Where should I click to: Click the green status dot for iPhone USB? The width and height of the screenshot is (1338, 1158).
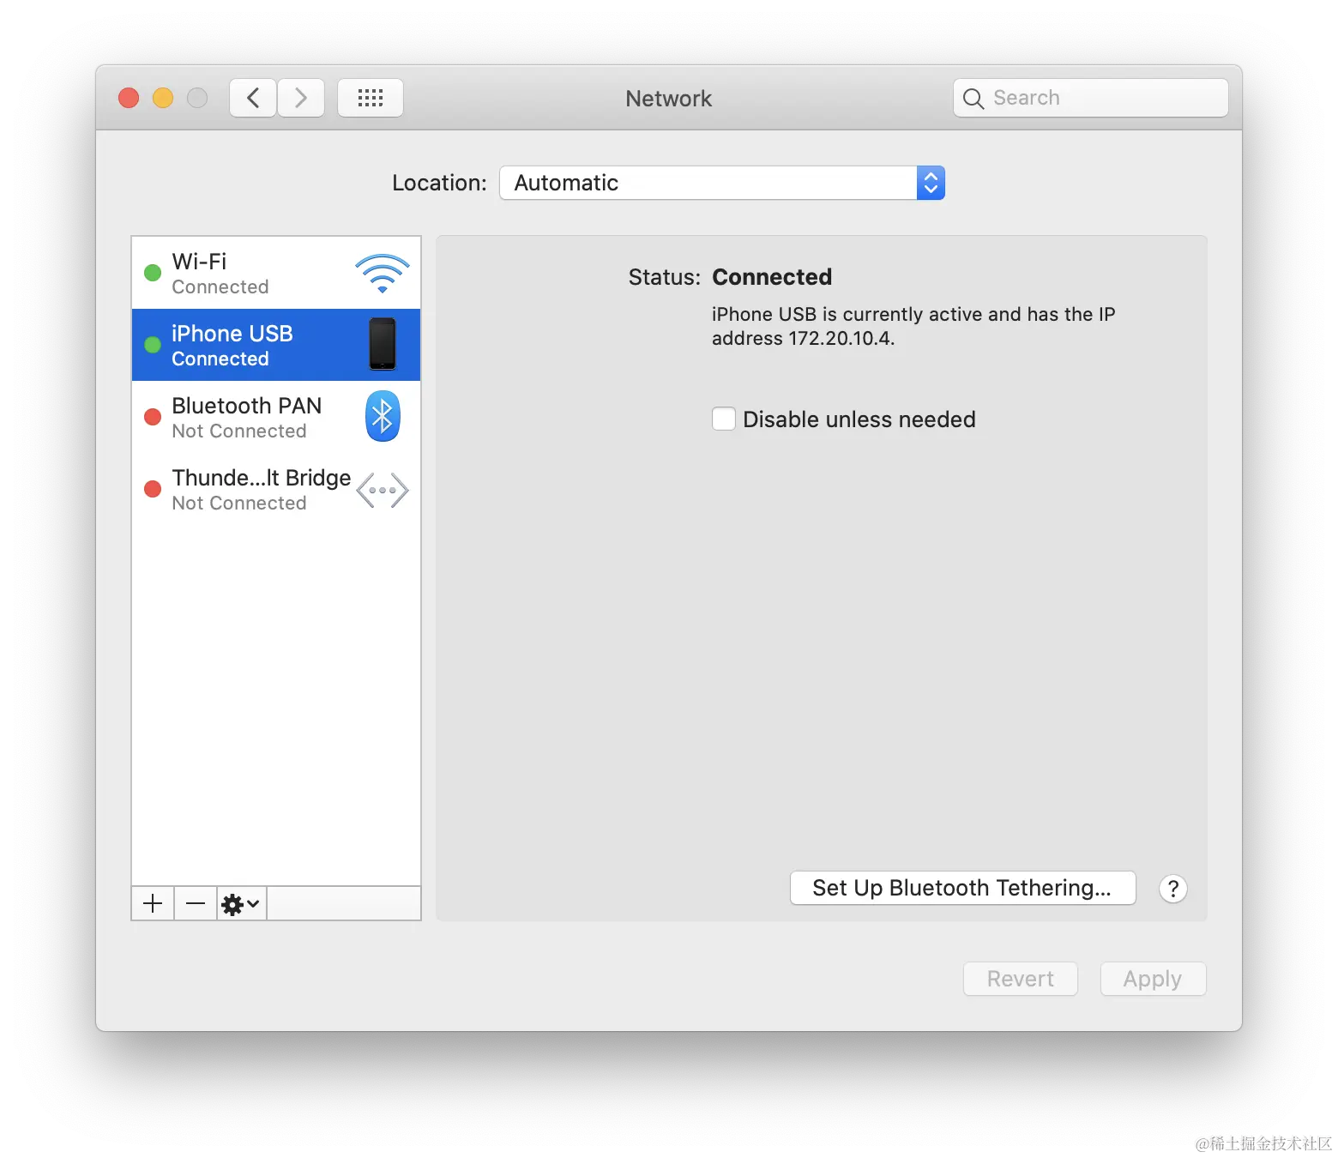(153, 345)
